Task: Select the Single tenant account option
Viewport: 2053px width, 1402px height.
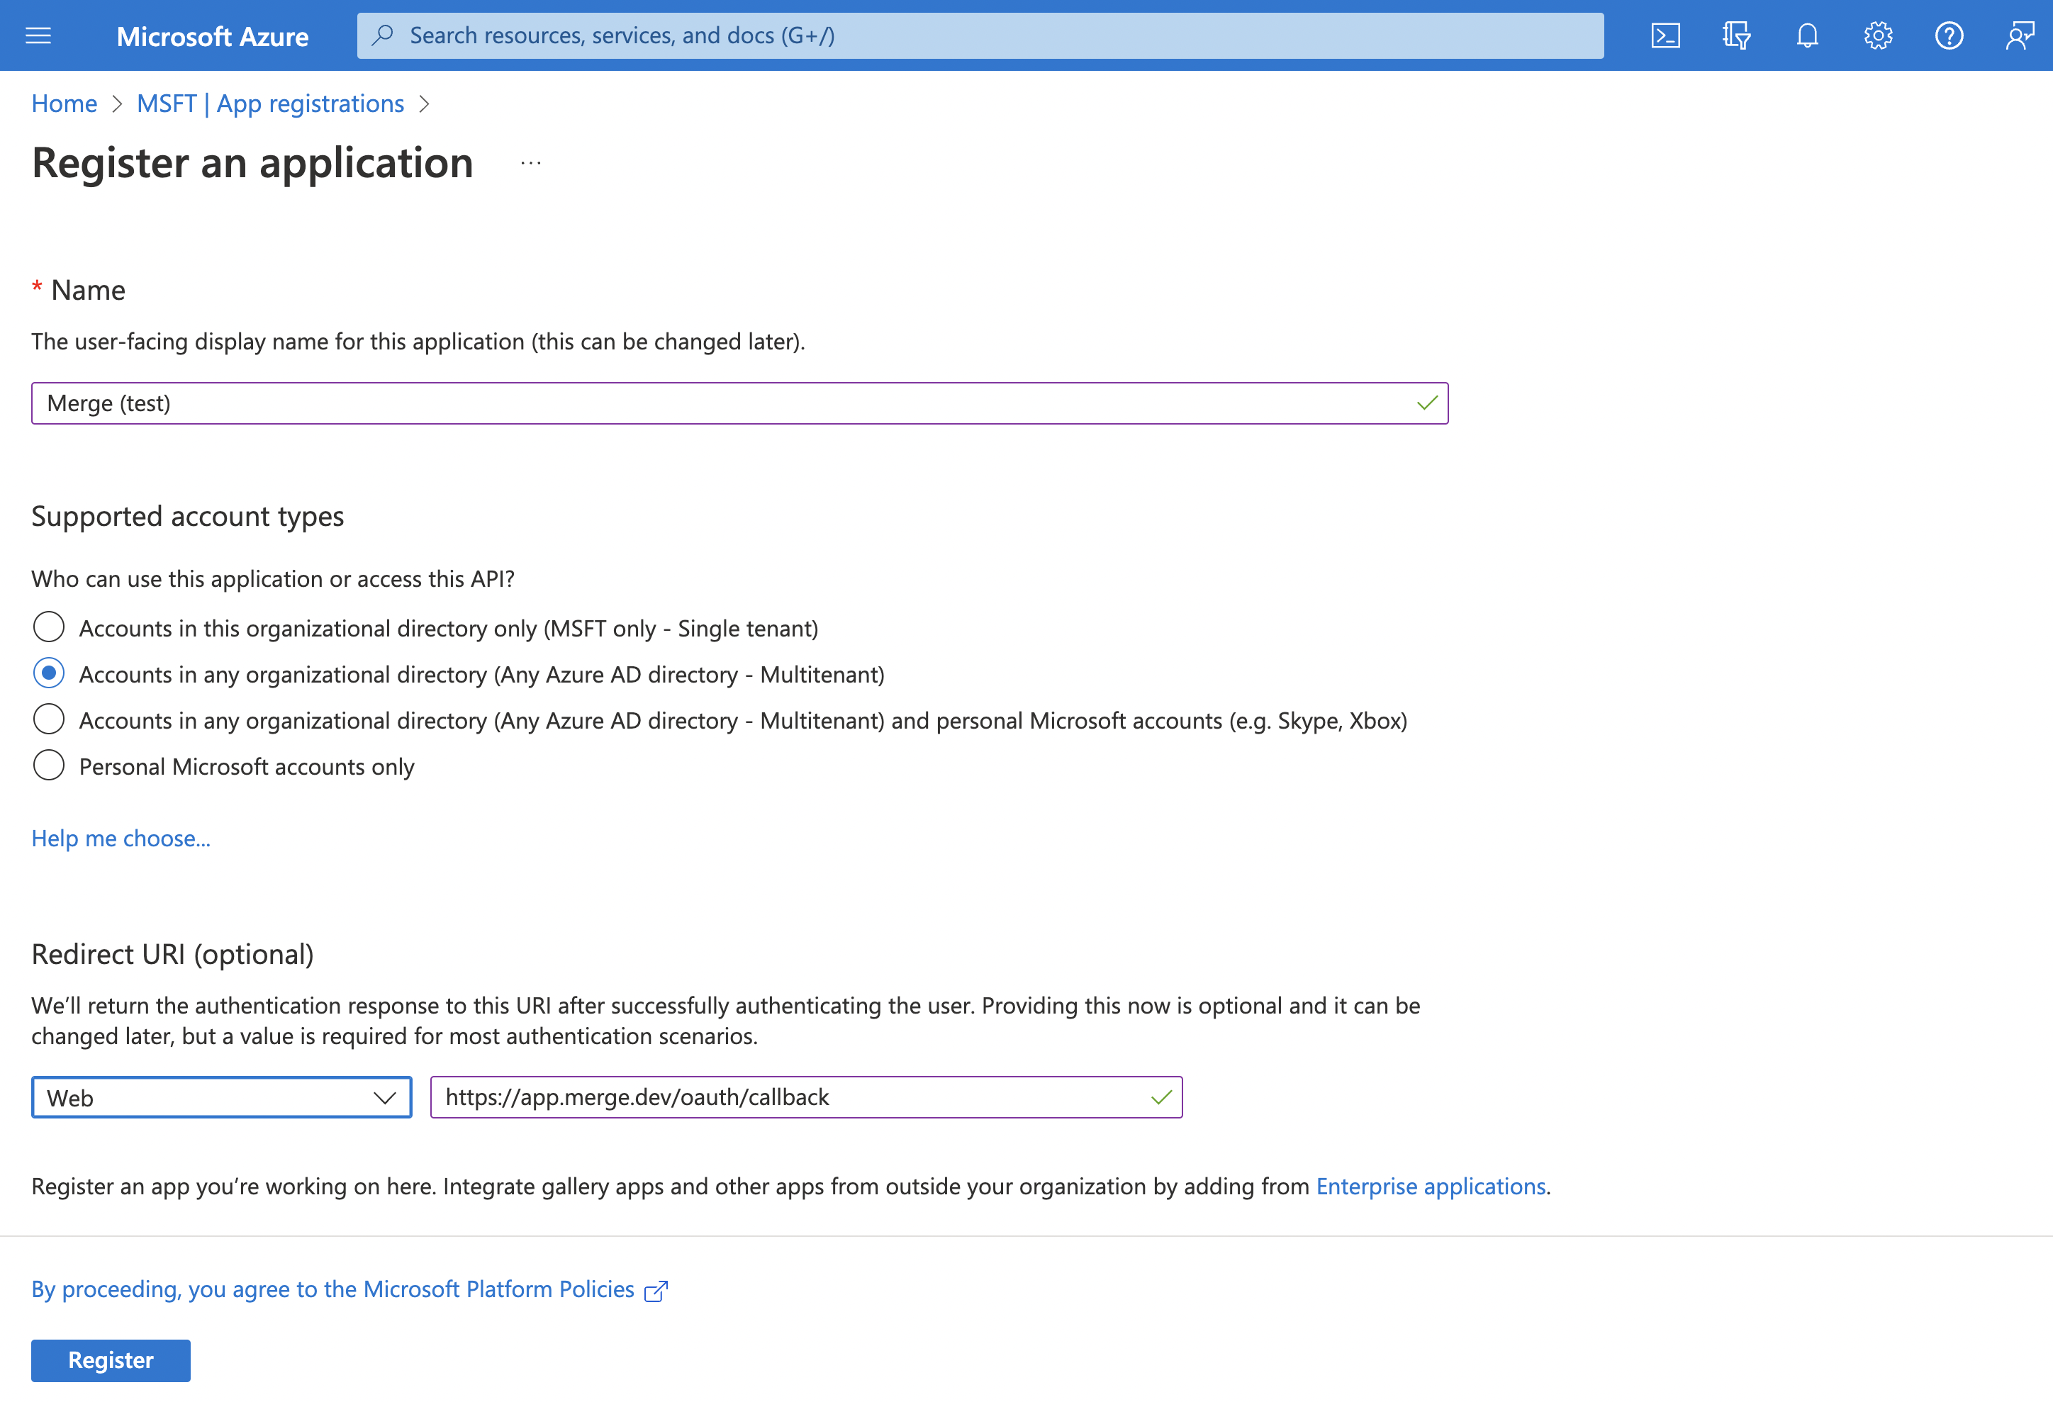Action: (x=49, y=627)
